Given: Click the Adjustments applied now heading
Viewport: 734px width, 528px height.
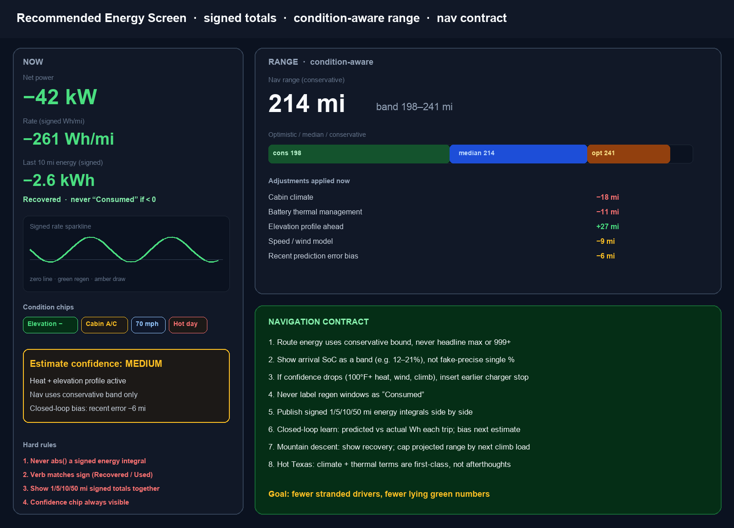Looking at the screenshot, I should tap(309, 181).
